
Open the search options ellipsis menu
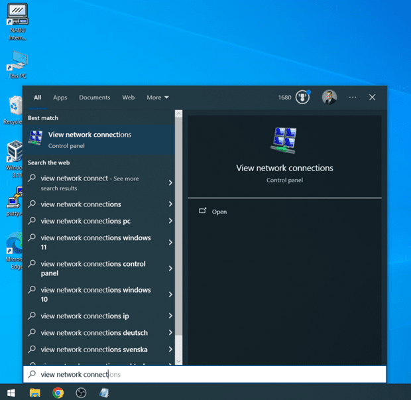353,98
